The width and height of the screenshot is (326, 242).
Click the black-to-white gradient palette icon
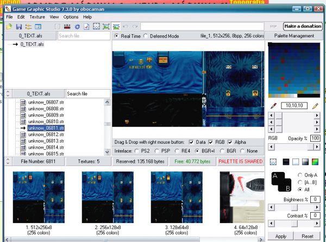pos(305,162)
